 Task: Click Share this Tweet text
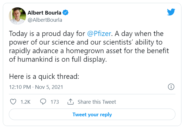pyautogui.click(x=97, y=102)
